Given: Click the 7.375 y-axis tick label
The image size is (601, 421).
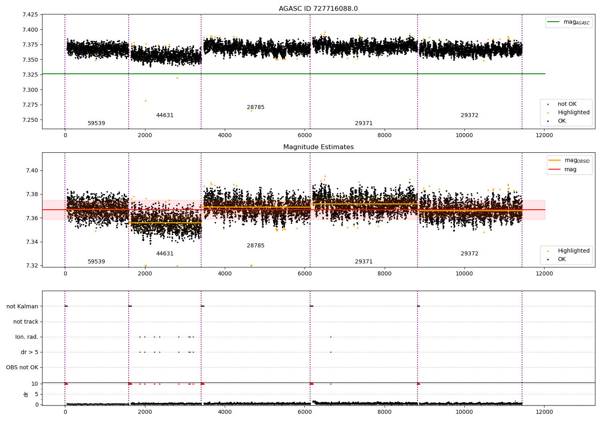Looking at the screenshot, I should [30, 45].
